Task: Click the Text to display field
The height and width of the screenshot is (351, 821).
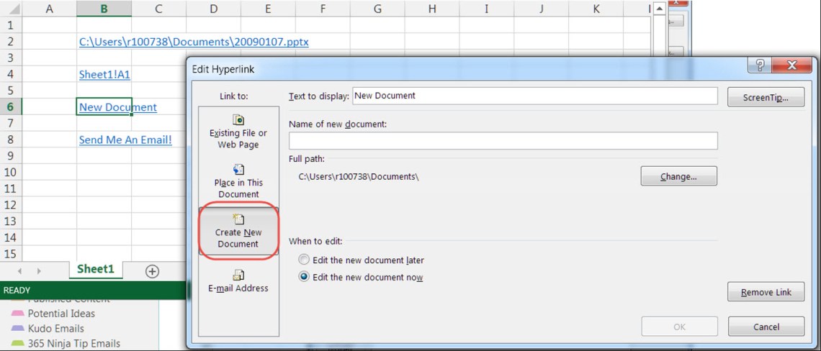Action: (x=534, y=96)
